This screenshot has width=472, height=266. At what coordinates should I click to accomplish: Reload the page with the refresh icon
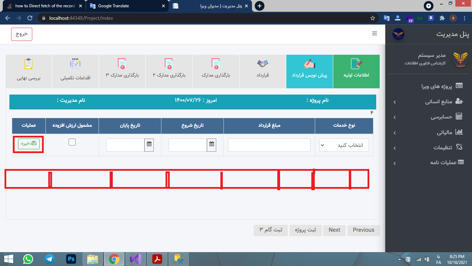pos(30,18)
